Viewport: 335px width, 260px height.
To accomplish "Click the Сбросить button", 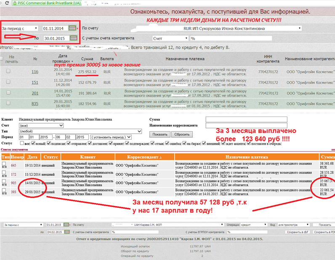I will pos(182,134).
